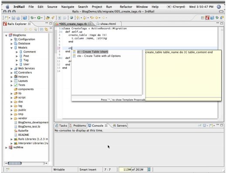
Task: Minimize the Rails Explorer view
Action: click(47, 23)
